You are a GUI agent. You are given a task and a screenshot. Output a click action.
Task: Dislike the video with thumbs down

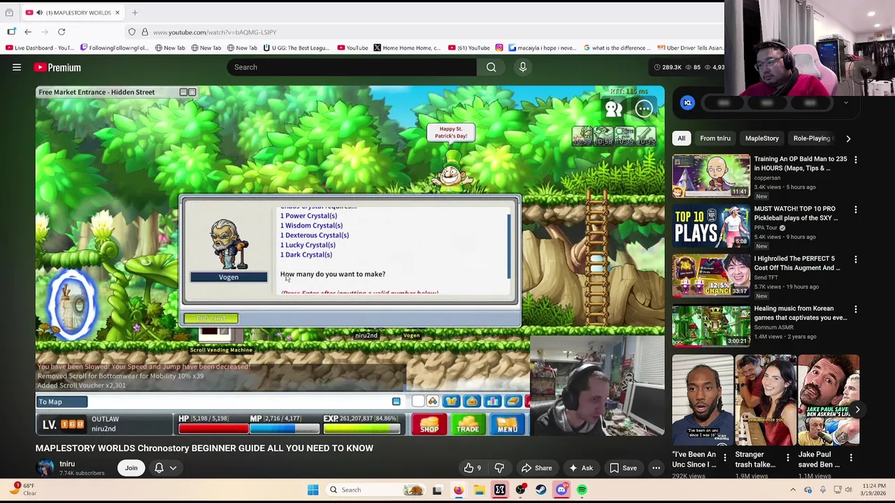pos(499,468)
